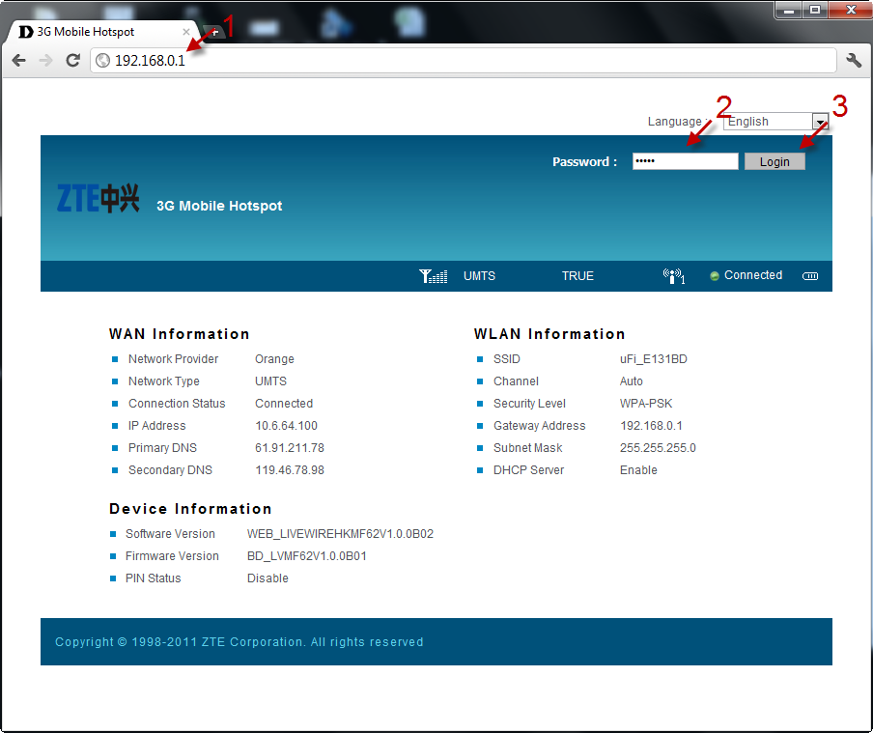Image resolution: width=873 pixels, height=733 pixels.
Task: Click the signal strength antenna icon
Action: pyautogui.click(x=434, y=275)
